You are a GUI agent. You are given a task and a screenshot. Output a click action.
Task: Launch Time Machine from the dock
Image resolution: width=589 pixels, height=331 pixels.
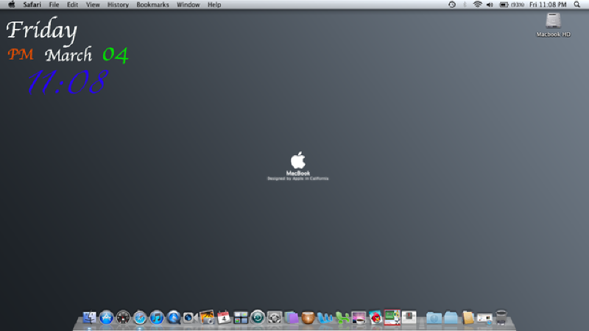point(257,317)
